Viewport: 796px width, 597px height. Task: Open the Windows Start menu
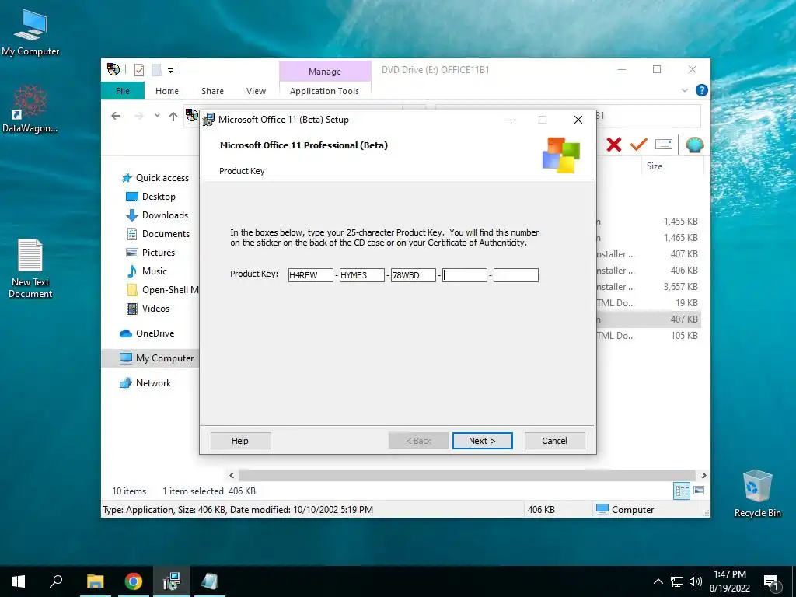coord(19,581)
